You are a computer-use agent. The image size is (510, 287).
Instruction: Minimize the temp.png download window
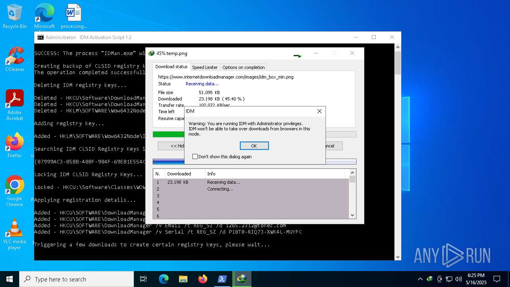316,53
